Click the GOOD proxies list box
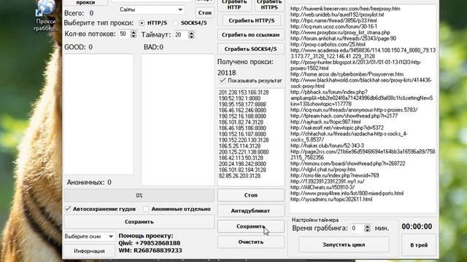Image resolution: width=467 pixels, height=262 pixels. (99, 114)
